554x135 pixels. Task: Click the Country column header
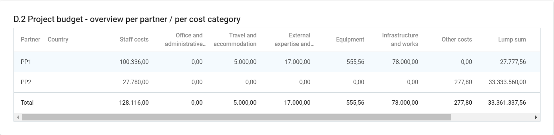coord(58,39)
